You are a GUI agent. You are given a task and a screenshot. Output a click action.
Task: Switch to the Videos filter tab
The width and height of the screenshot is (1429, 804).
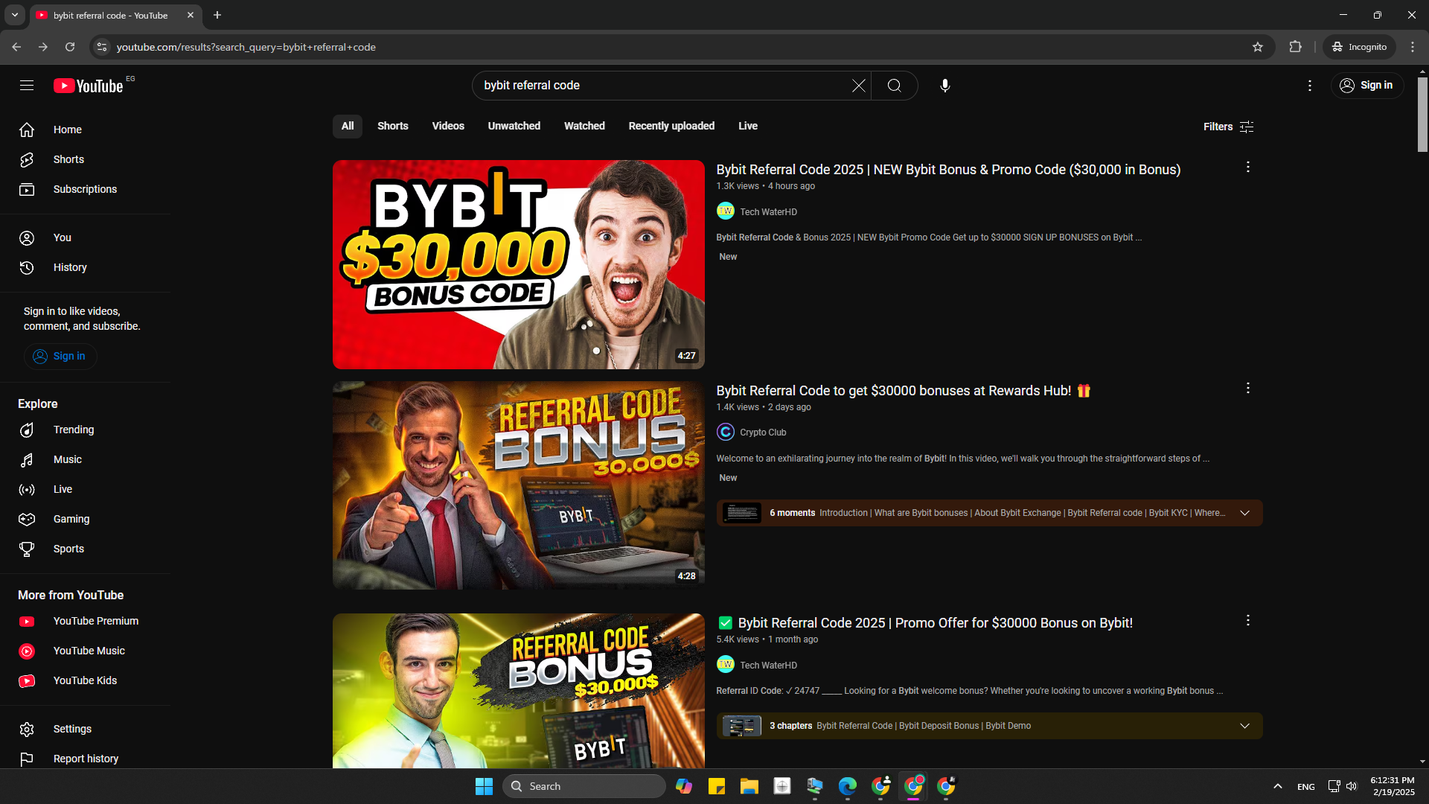(x=447, y=126)
